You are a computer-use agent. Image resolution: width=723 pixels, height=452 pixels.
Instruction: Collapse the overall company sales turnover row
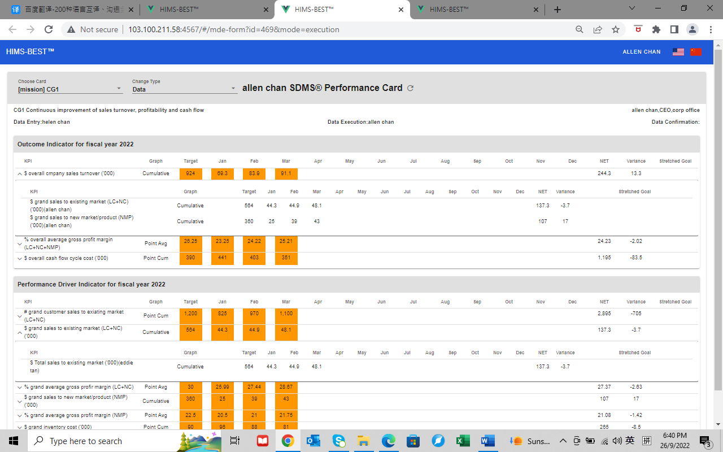(x=20, y=174)
